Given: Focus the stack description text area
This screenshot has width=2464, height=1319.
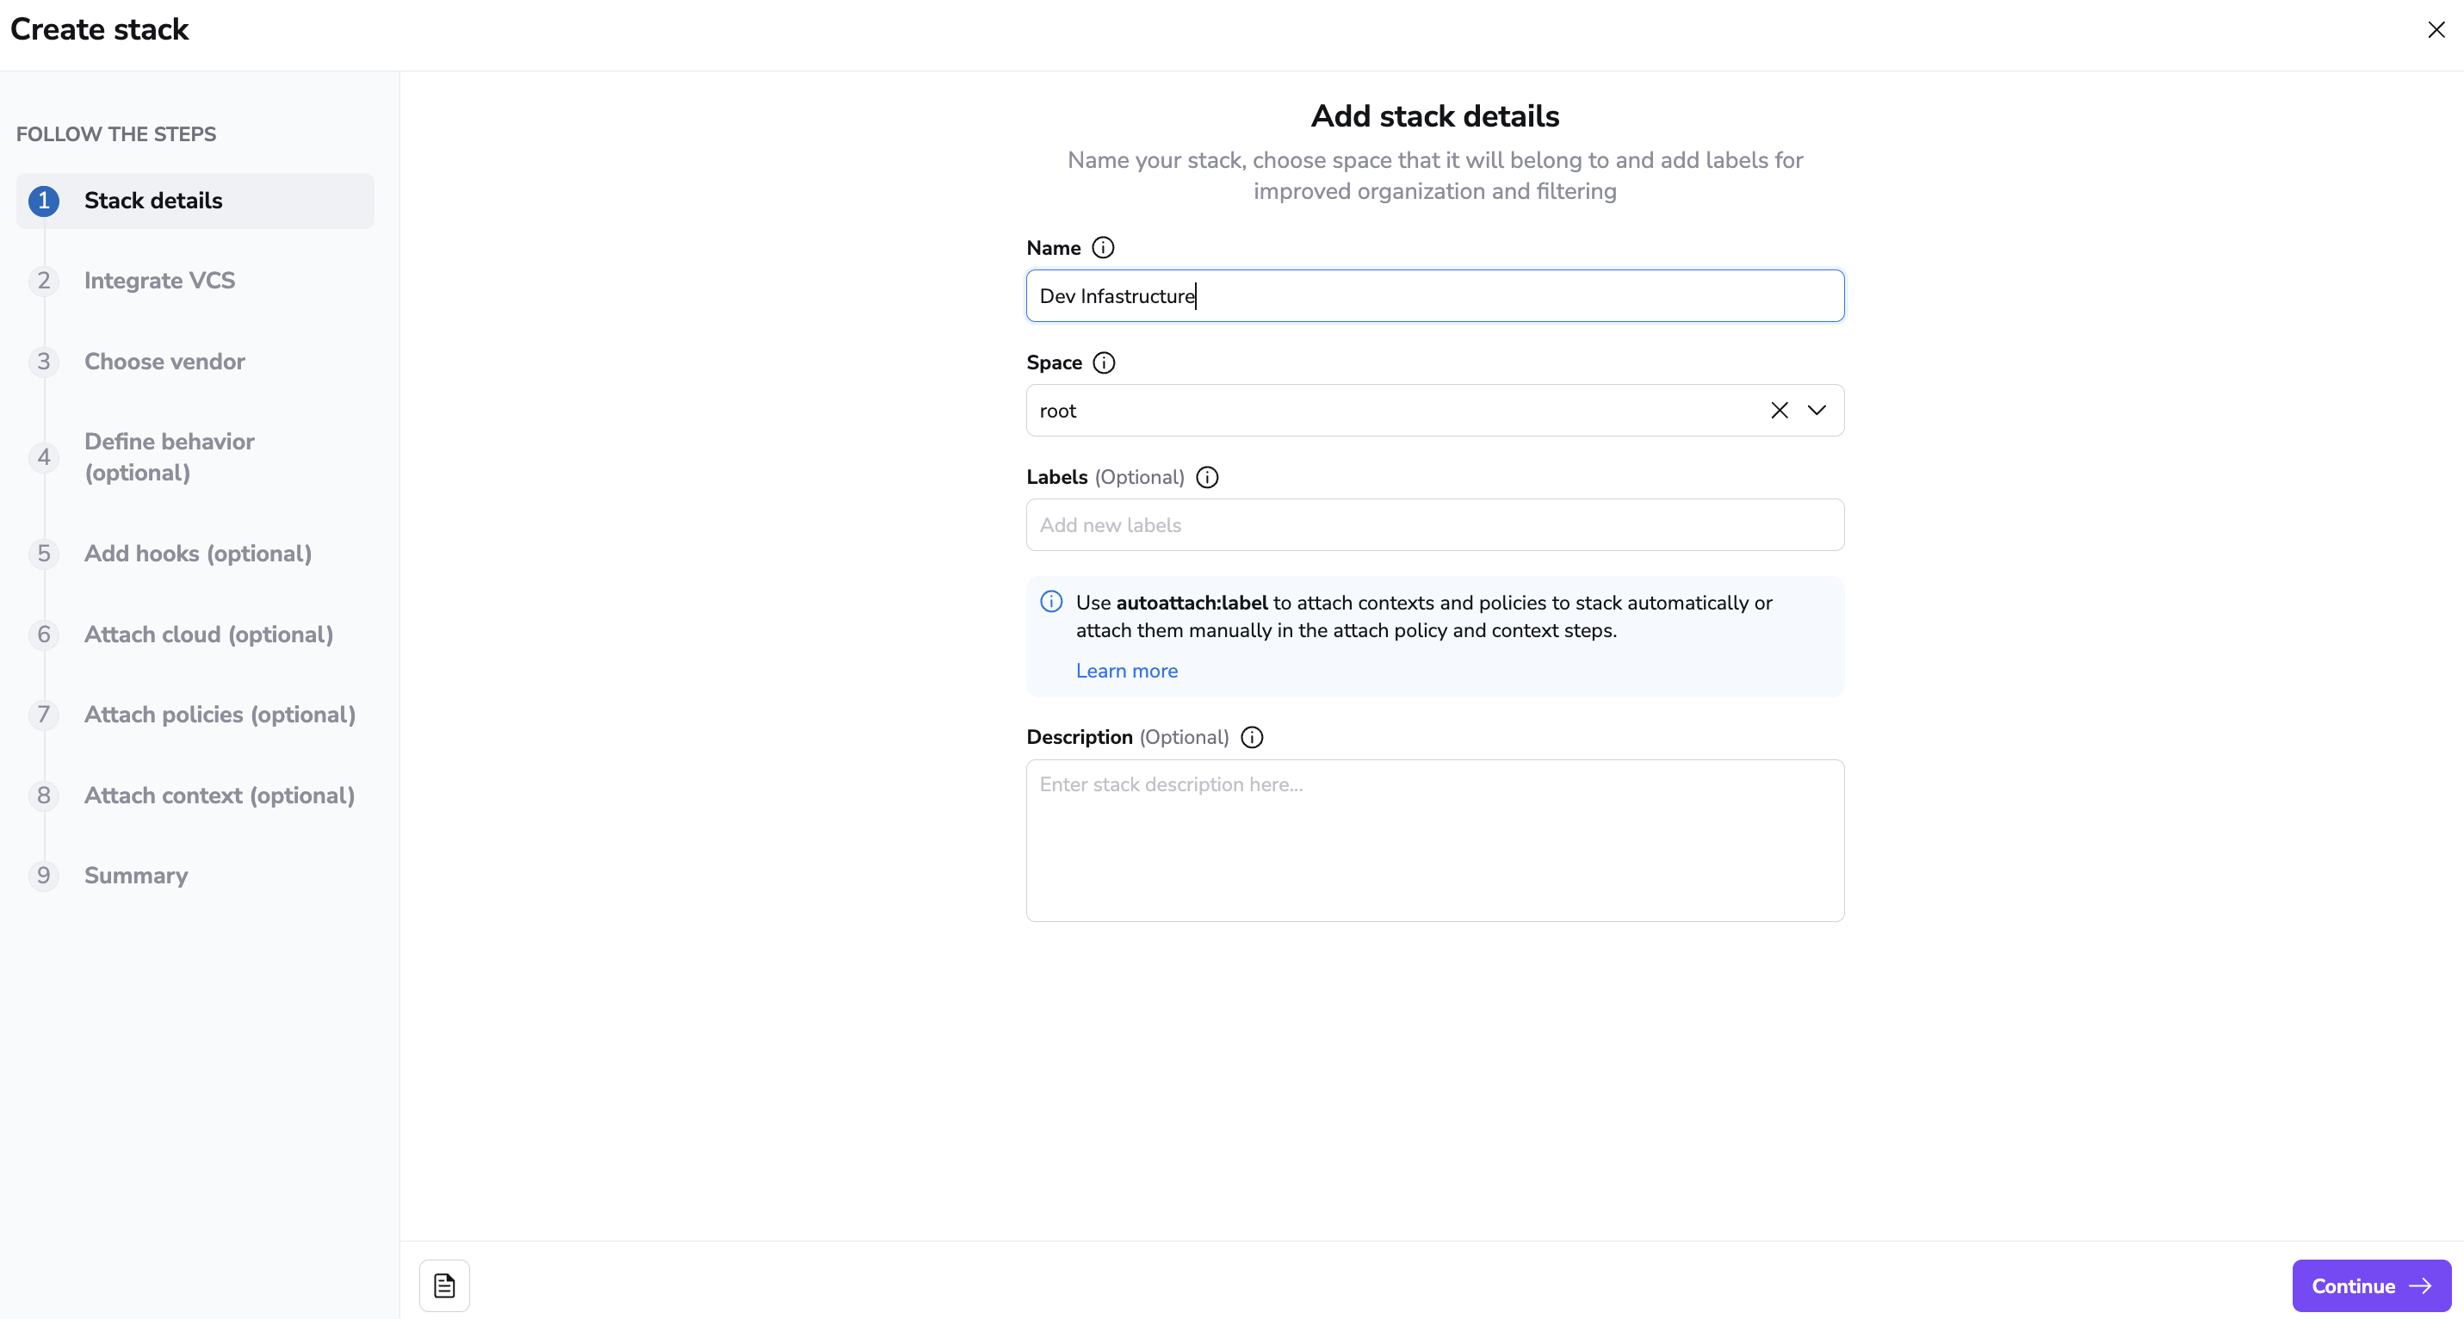Looking at the screenshot, I should tap(1433, 839).
